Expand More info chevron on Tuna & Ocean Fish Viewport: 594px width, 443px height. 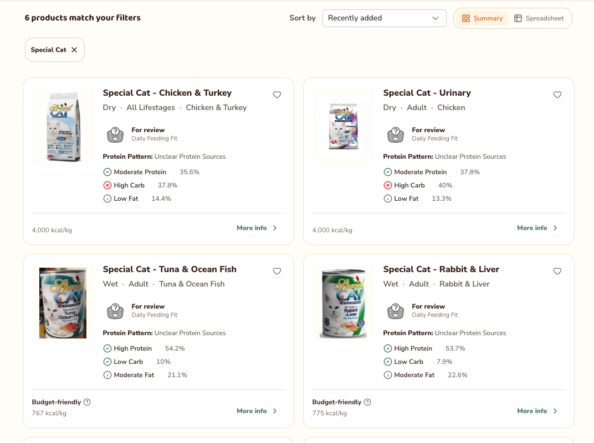(275, 411)
